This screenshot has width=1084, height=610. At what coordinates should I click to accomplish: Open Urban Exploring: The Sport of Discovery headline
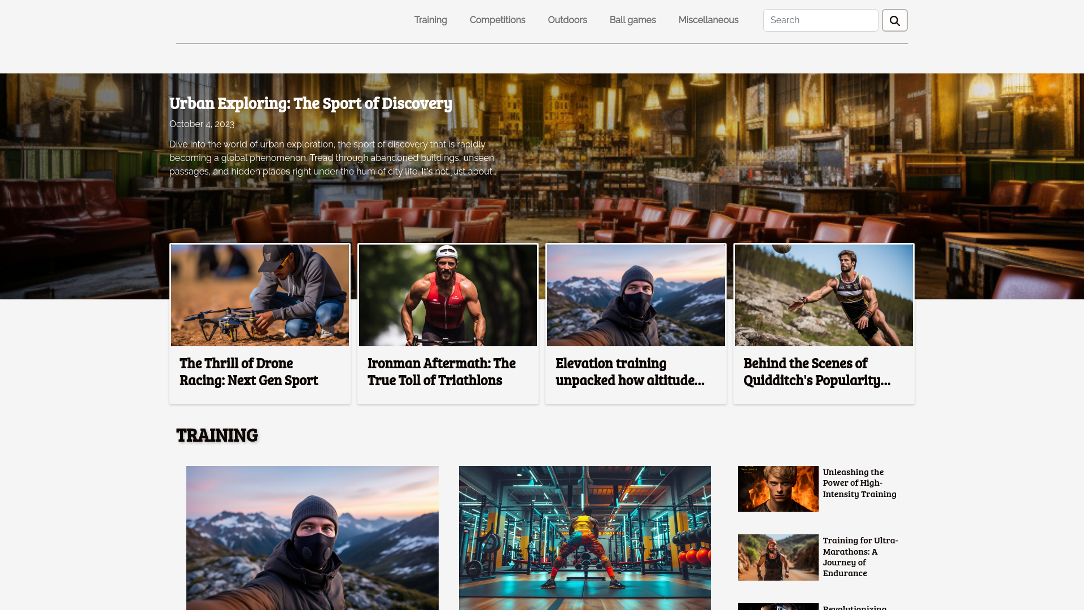(x=311, y=103)
